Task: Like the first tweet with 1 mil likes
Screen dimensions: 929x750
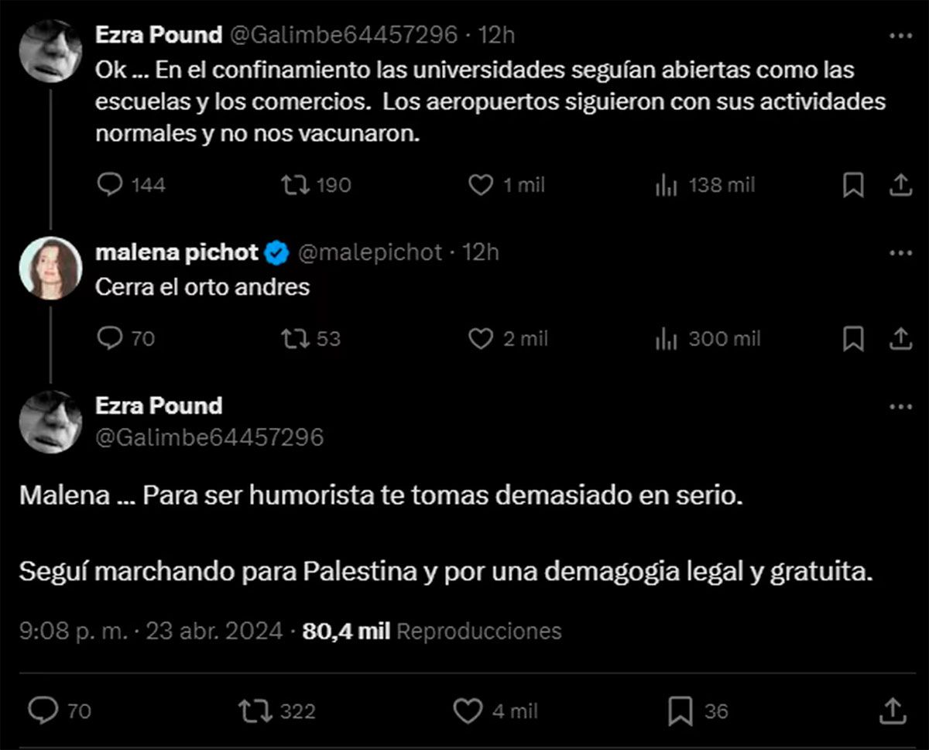Action: [482, 185]
